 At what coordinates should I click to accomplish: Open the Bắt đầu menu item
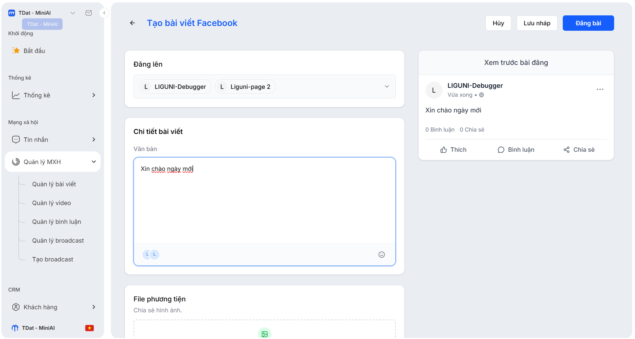pyautogui.click(x=53, y=51)
